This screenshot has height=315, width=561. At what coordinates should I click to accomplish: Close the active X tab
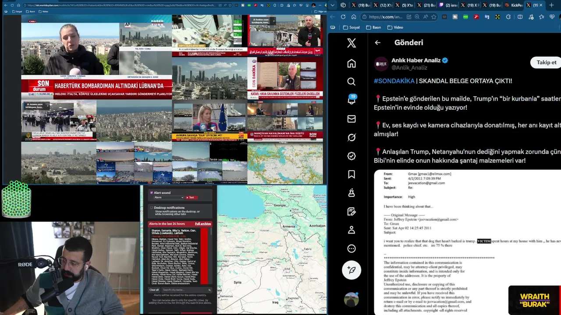[541, 5]
